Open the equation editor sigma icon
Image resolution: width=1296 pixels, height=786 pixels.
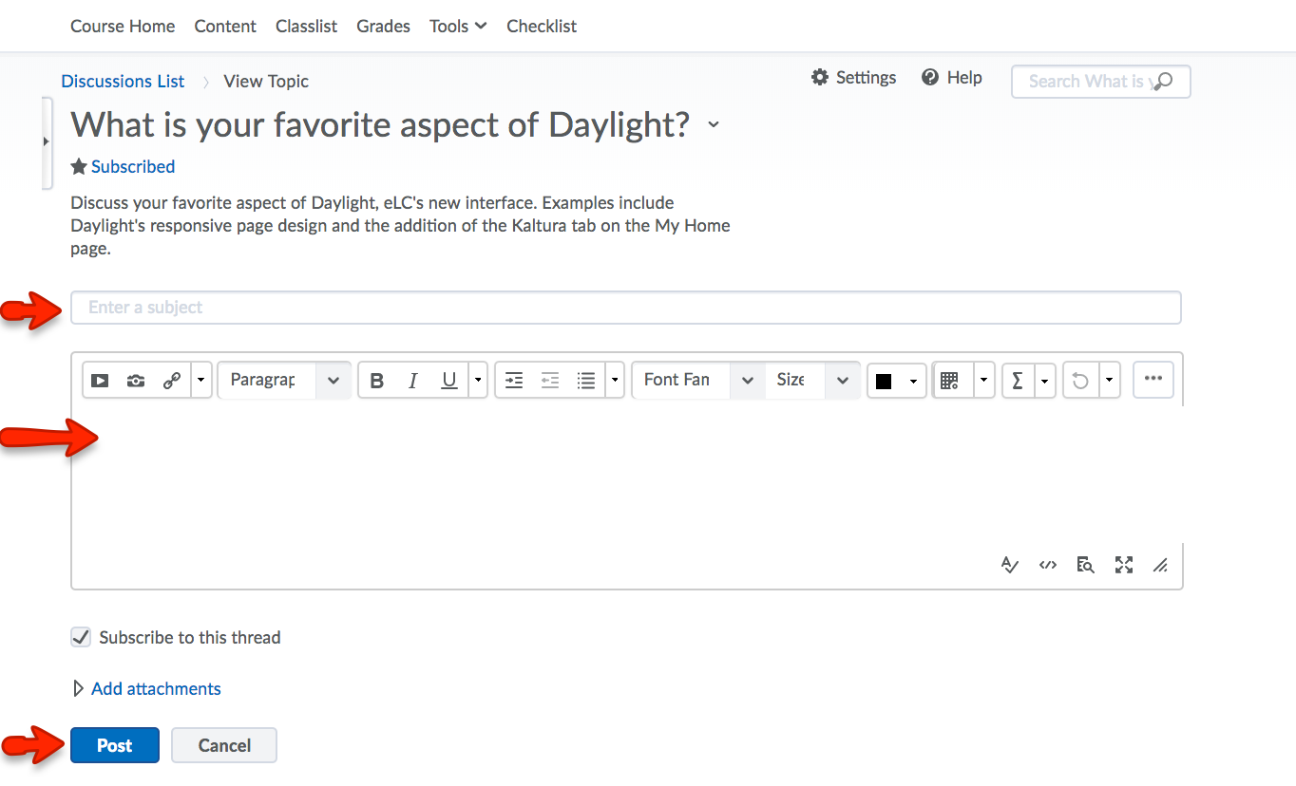[1018, 381]
